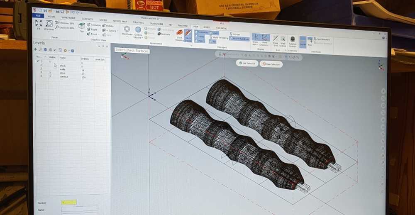415x215 pixels.
Task: Click the find level magnifier icon
Action: (40, 50)
